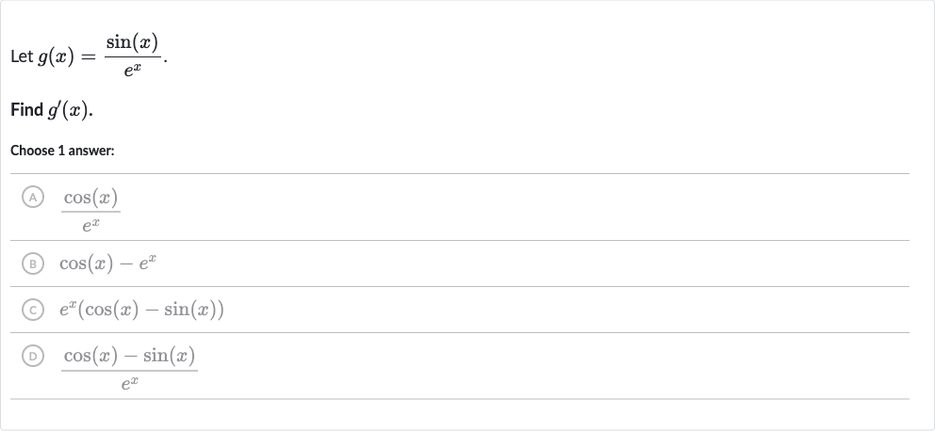Select radio button D
The width and height of the screenshot is (935, 431).
coord(33,356)
